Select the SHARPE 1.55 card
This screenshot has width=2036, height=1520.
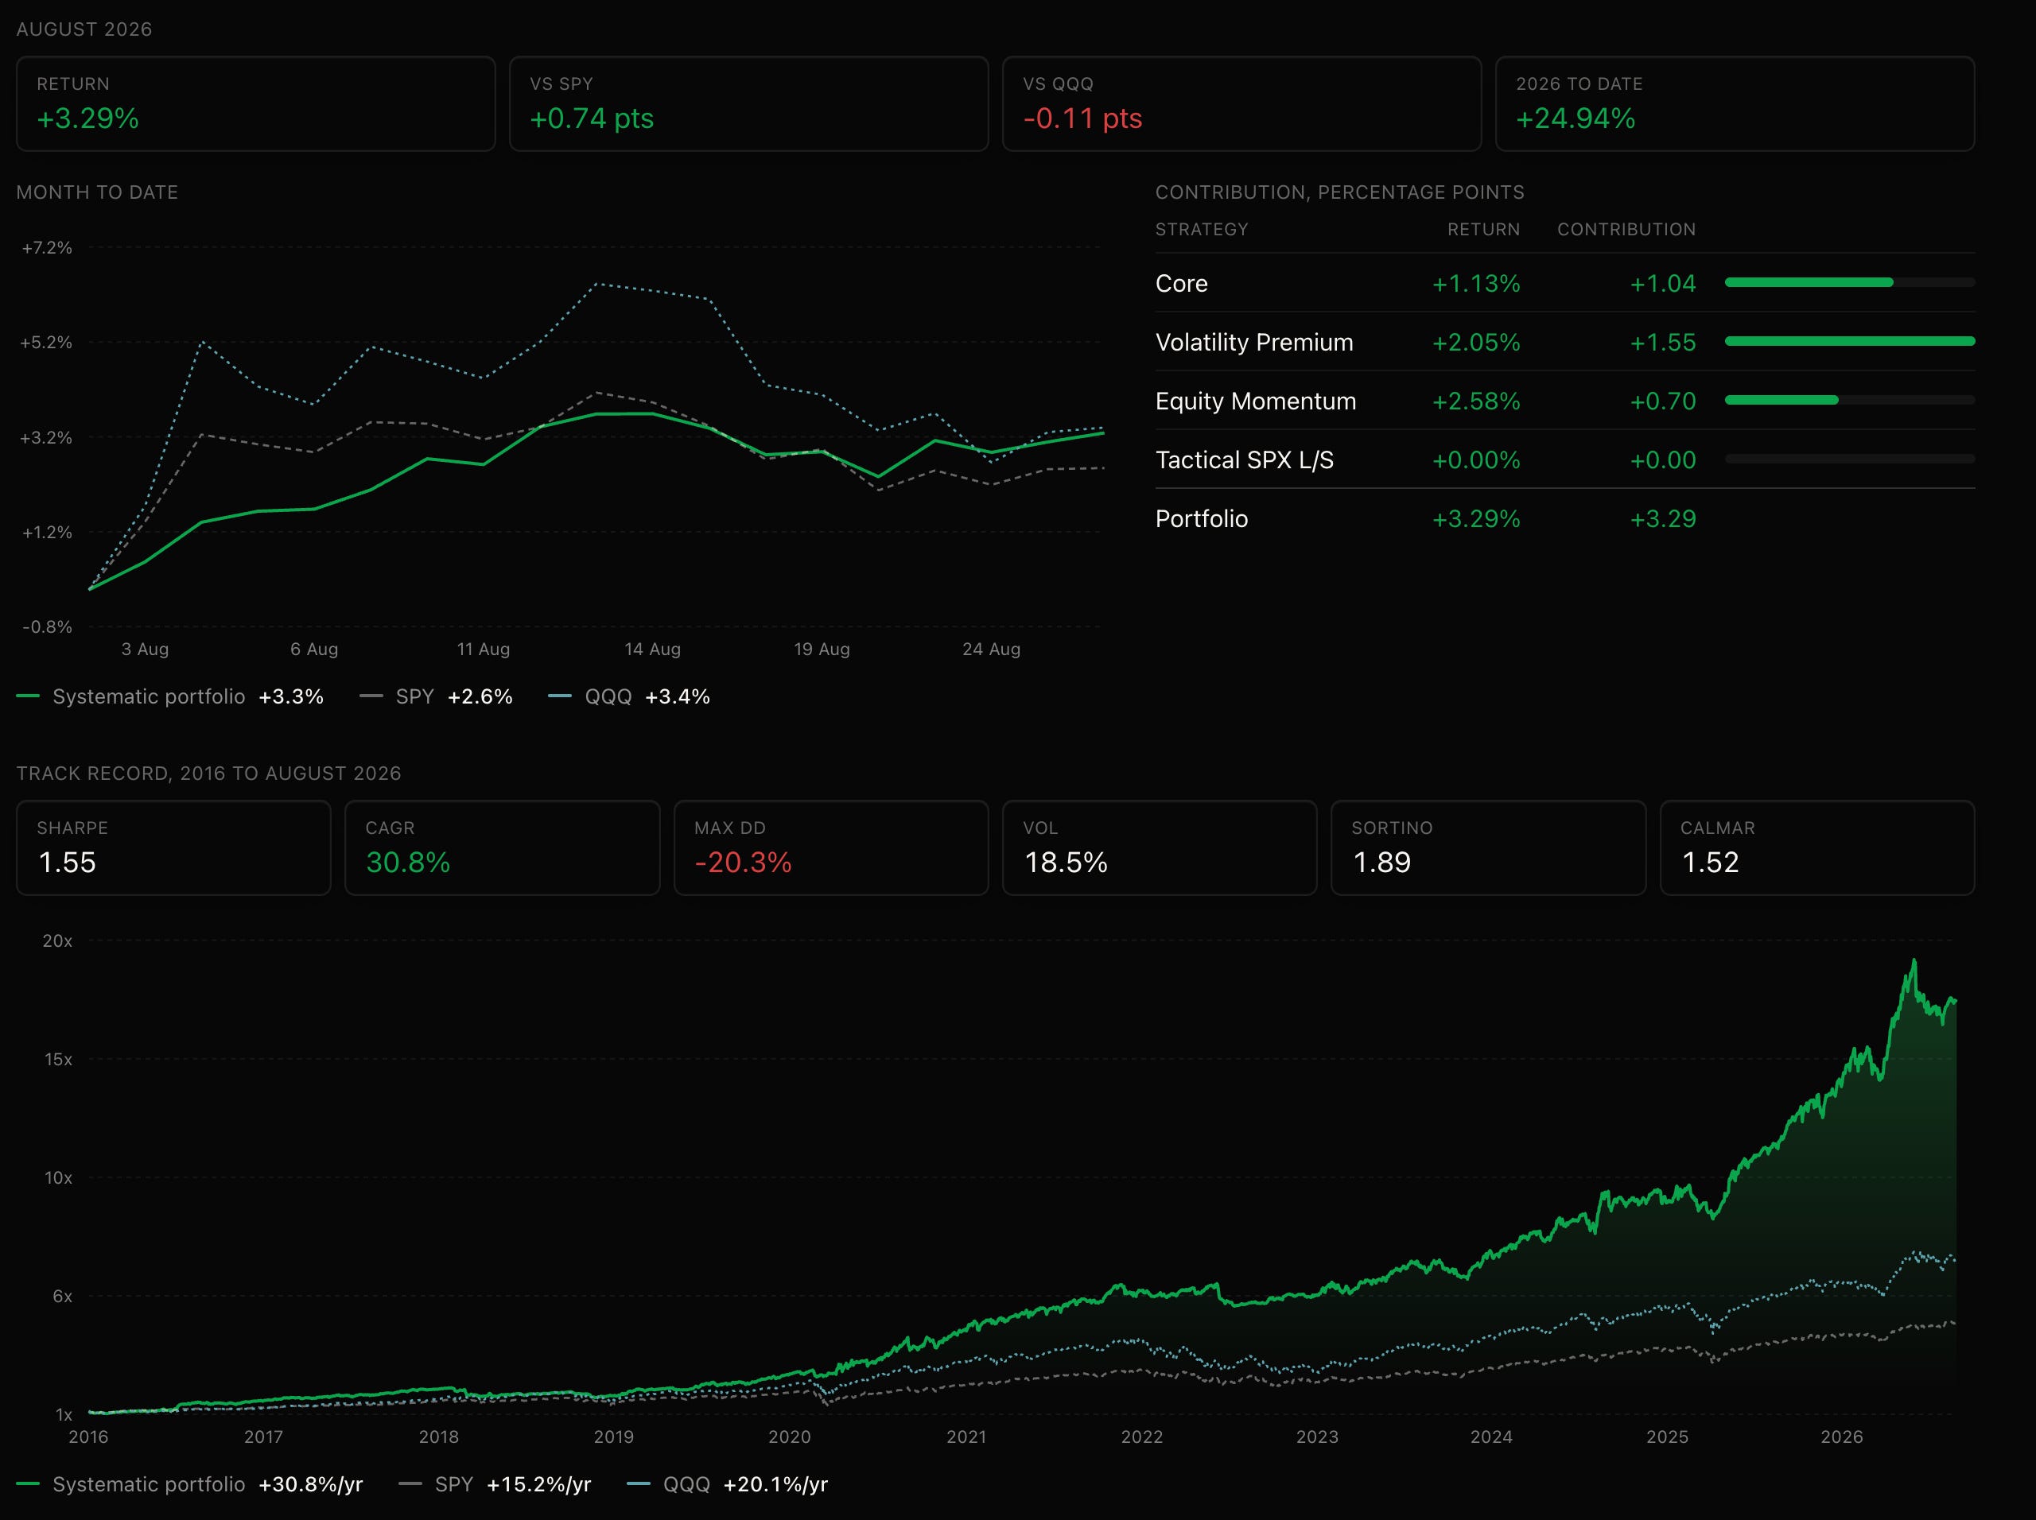(174, 847)
